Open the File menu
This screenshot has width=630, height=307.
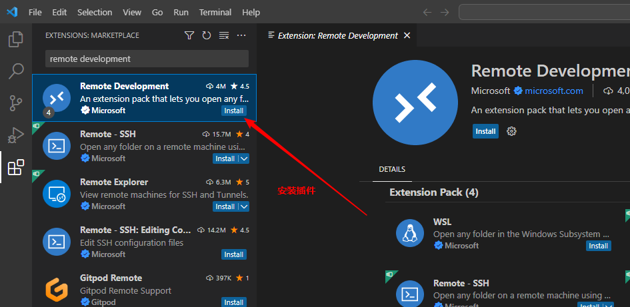point(35,13)
